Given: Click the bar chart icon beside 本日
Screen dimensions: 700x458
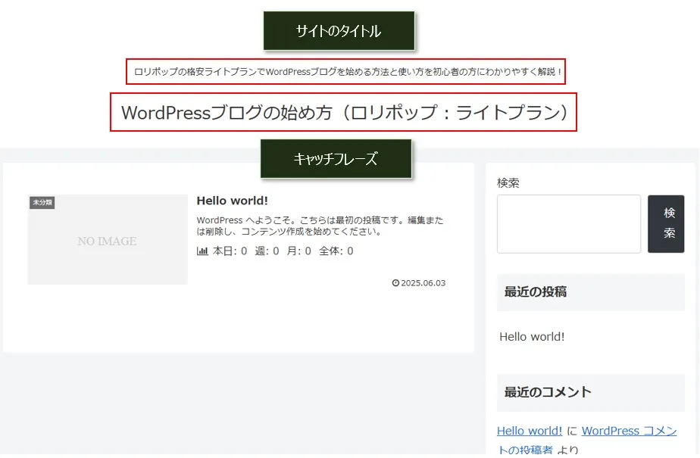Looking at the screenshot, I should tap(202, 251).
